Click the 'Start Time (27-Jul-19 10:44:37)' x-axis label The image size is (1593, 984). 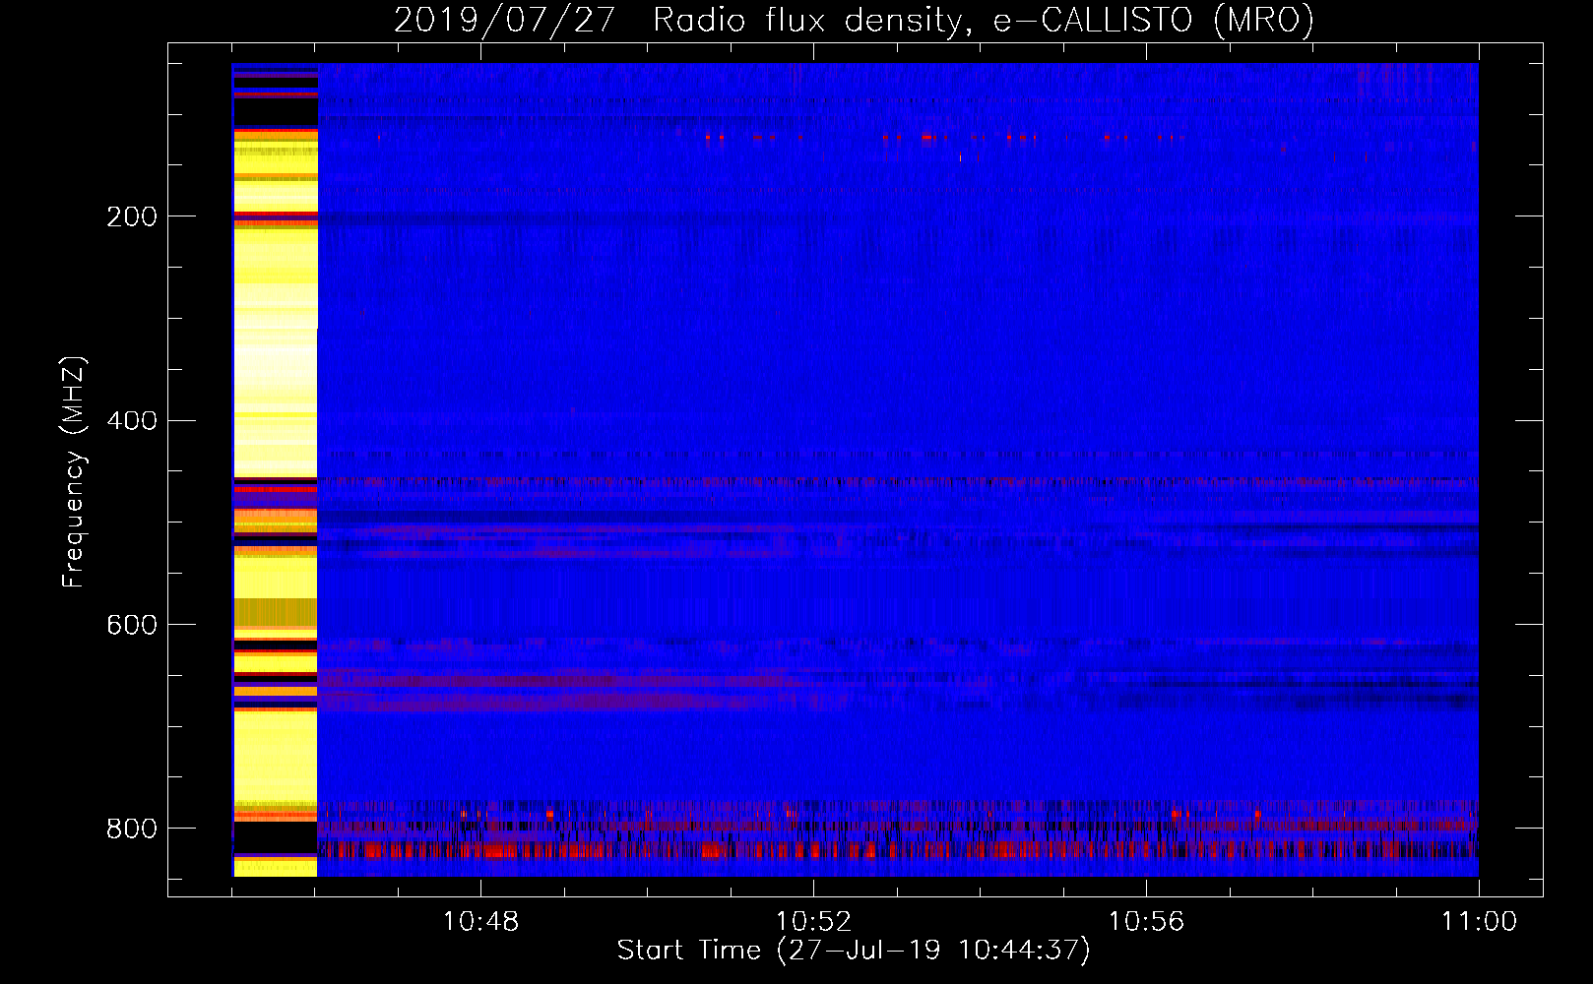pyautogui.click(x=854, y=951)
